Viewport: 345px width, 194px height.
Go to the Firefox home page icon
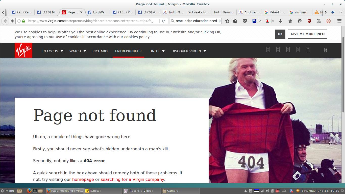click(290, 21)
